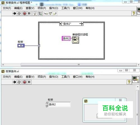This screenshot has height=125, width=140.
Task: Pause execution in block diagram window
Action: (x=29, y=13)
